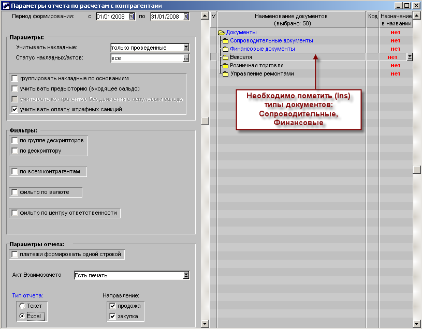Image resolution: width=422 pixels, height=329 pixels.
Task: Select Розничная торговля tree row
Action: [x=257, y=66]
